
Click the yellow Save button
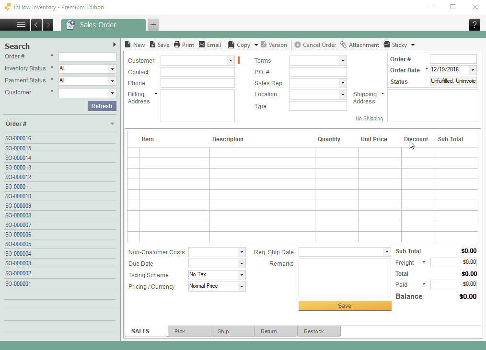[345, 305]
